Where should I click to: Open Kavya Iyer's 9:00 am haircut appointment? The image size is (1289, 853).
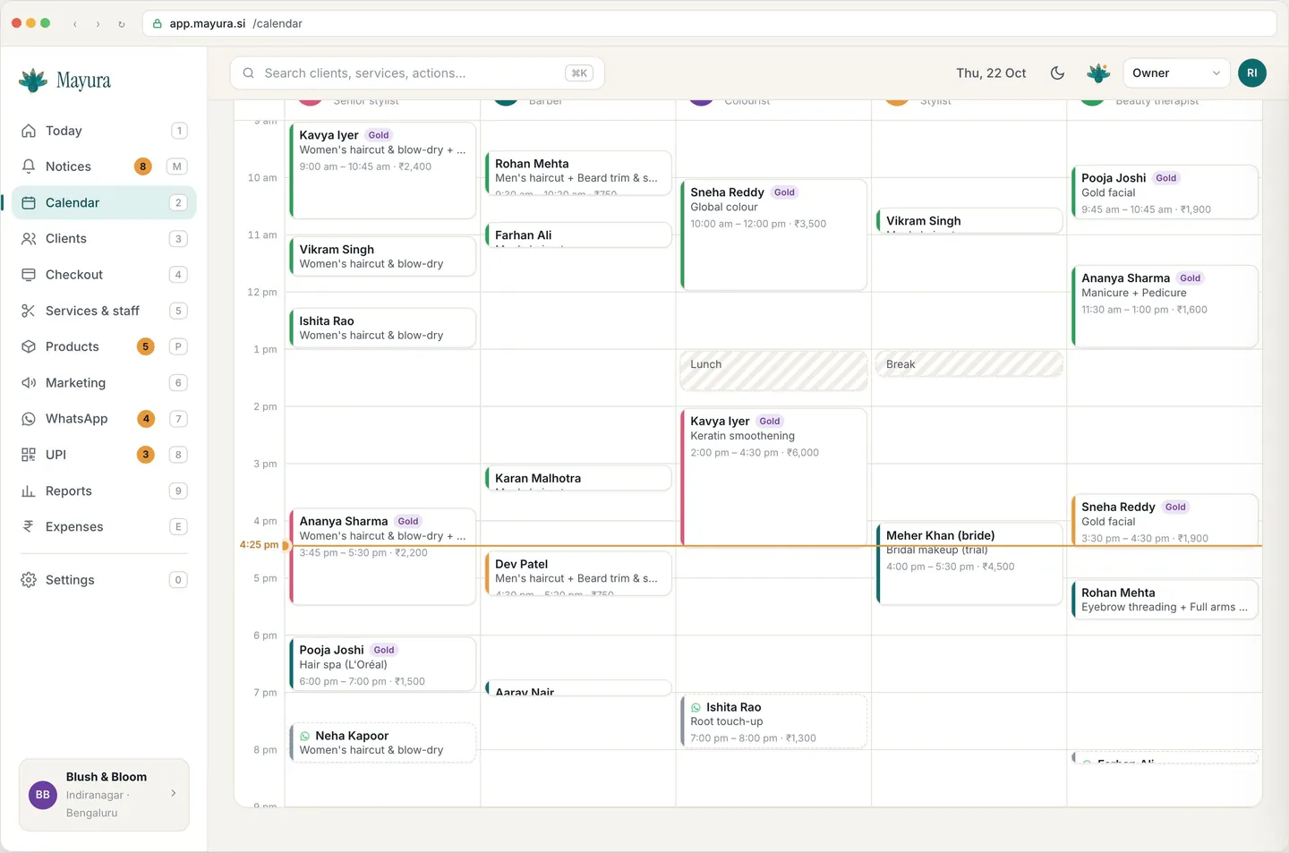(x=383, y=170)
